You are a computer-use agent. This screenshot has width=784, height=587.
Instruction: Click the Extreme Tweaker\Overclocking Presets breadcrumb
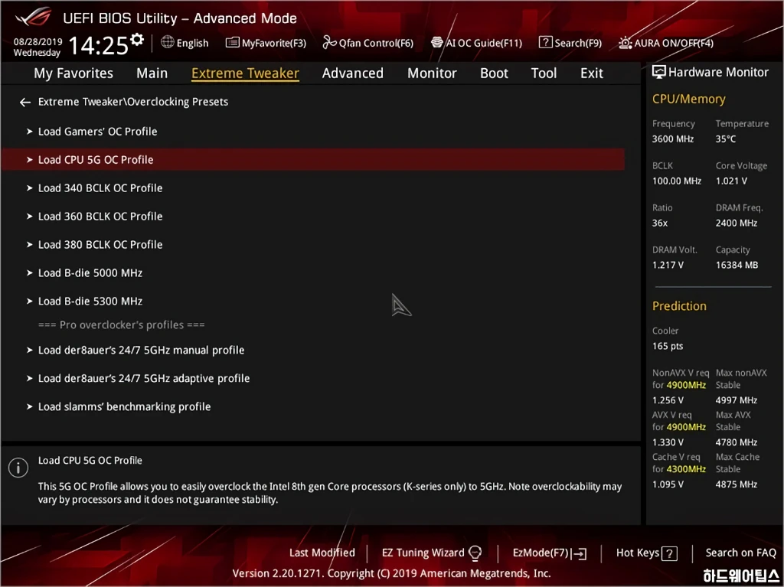tap(133, 102)
